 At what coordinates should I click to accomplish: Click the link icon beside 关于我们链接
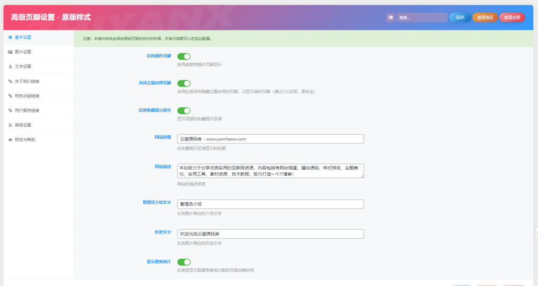pos(10,81)
